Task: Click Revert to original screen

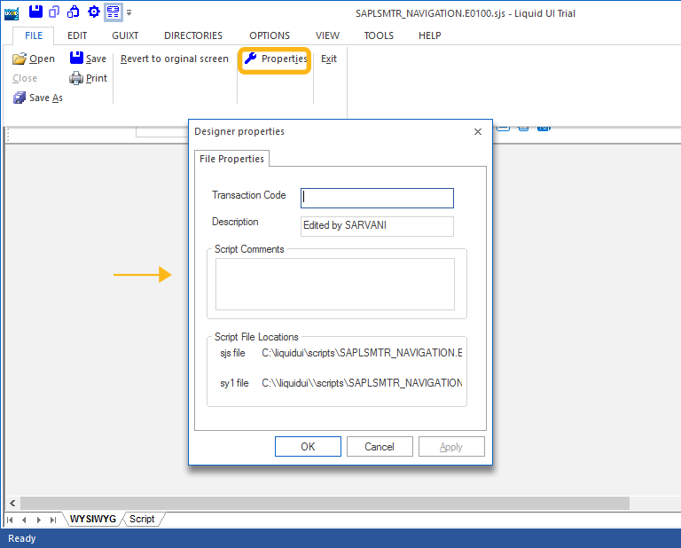Action: tap(175, 59)
